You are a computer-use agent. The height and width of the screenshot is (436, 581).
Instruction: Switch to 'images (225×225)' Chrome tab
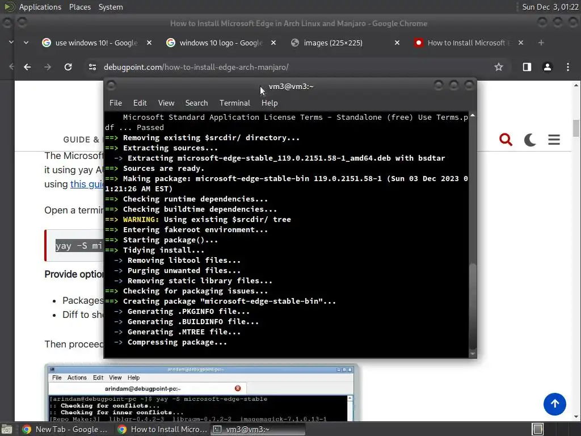344,43
